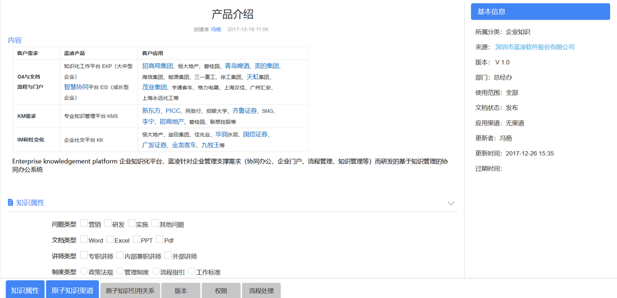Click the IM和社交化 row label
The image size is (617, 298).
(31, 140)
